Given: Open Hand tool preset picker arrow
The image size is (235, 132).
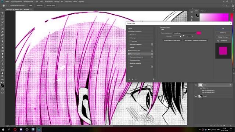Looking at the screenshot, I should pos(6,5).
